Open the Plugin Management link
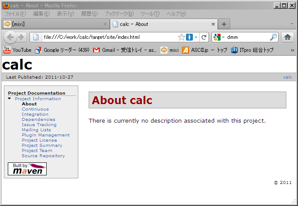This screenshot has width=298, height=206. click(x=45, y=135)
